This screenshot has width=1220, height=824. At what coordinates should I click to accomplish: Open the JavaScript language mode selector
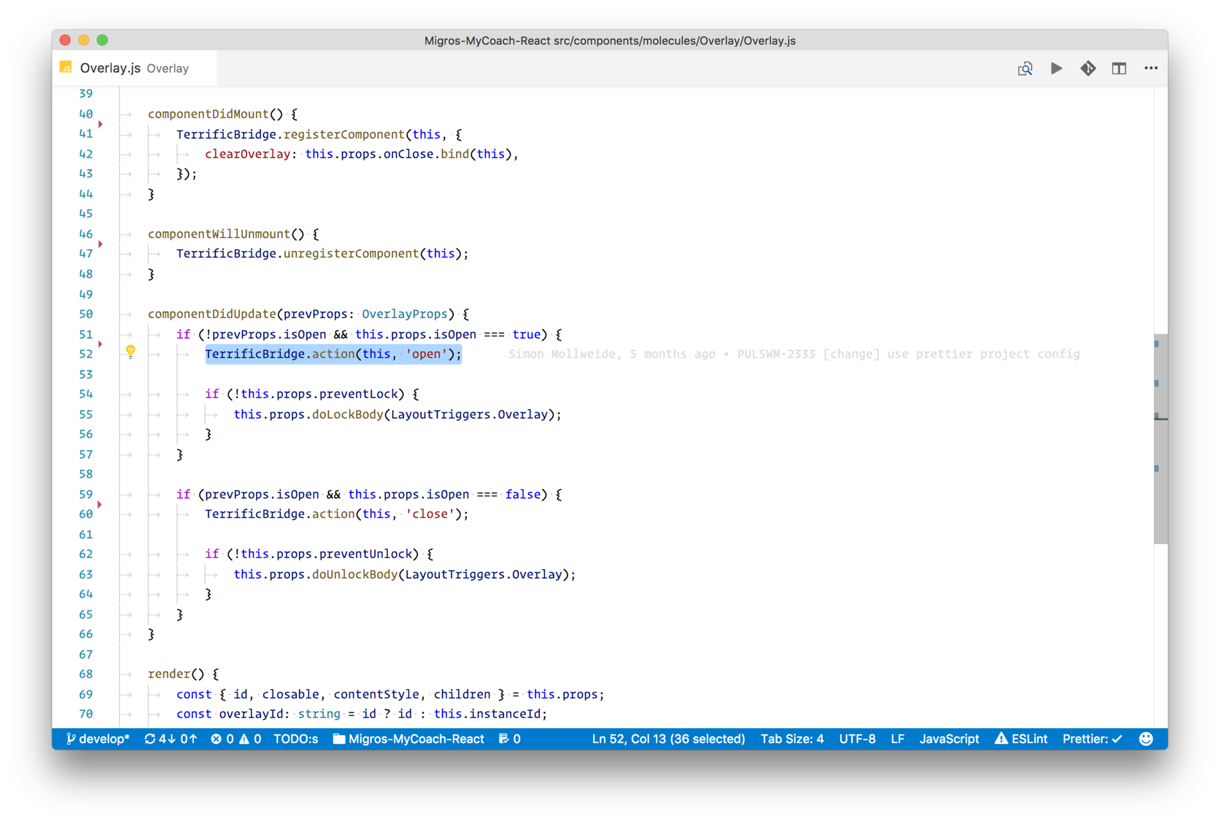click(949, 739)
